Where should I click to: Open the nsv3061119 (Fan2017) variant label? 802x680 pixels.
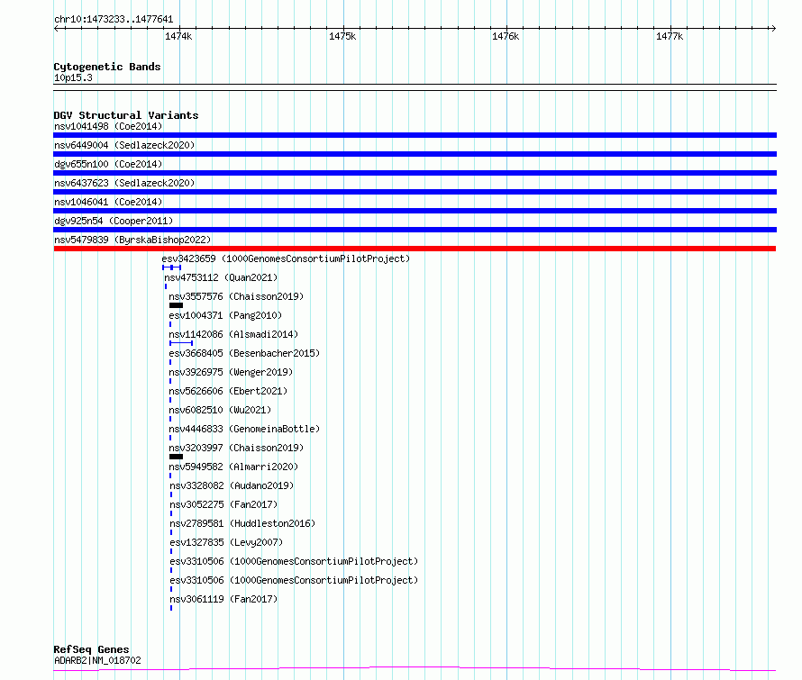tap(223, 599)
